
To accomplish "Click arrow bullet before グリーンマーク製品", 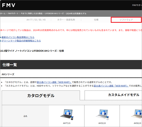I will click(1, 41).
